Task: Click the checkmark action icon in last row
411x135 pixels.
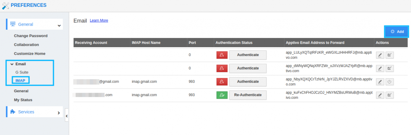Action: [x=389, y=95]
